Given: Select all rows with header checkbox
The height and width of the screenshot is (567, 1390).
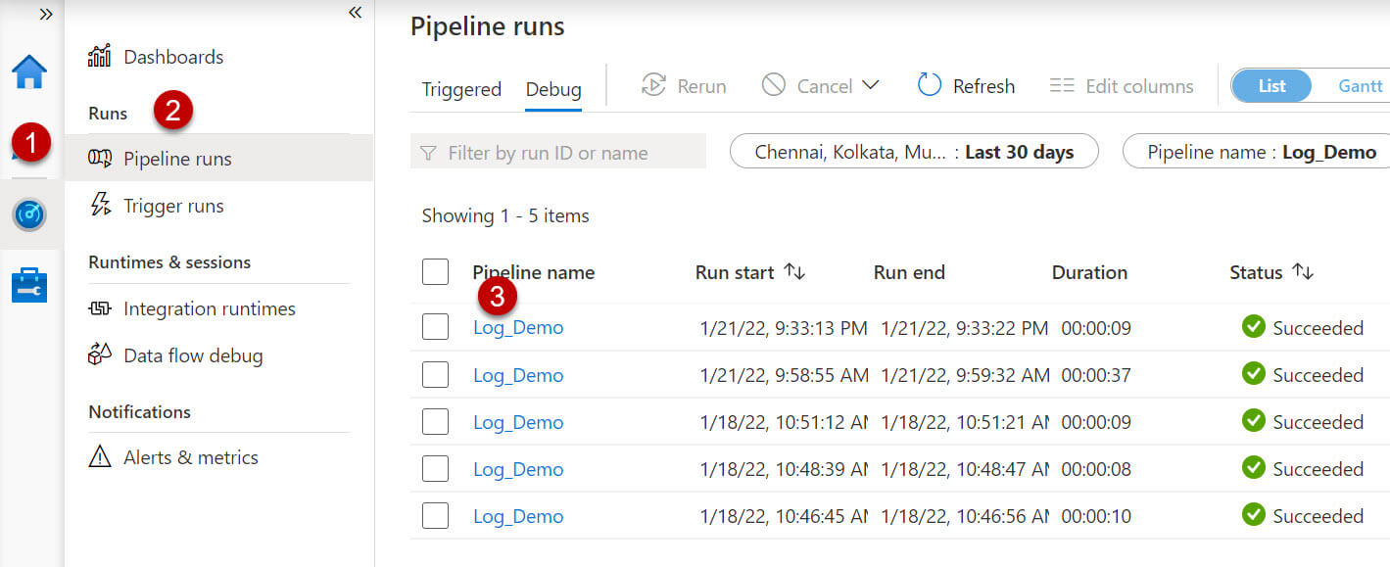Looking at the screenshot, I should pos(436,272).
